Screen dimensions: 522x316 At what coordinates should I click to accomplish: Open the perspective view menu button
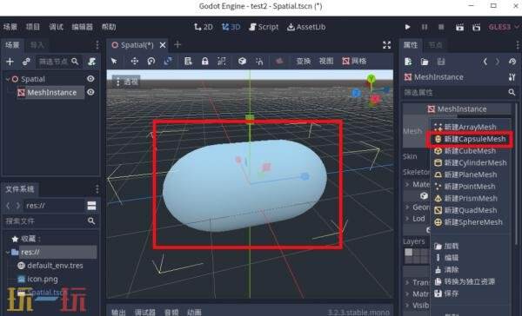point(126,82)
